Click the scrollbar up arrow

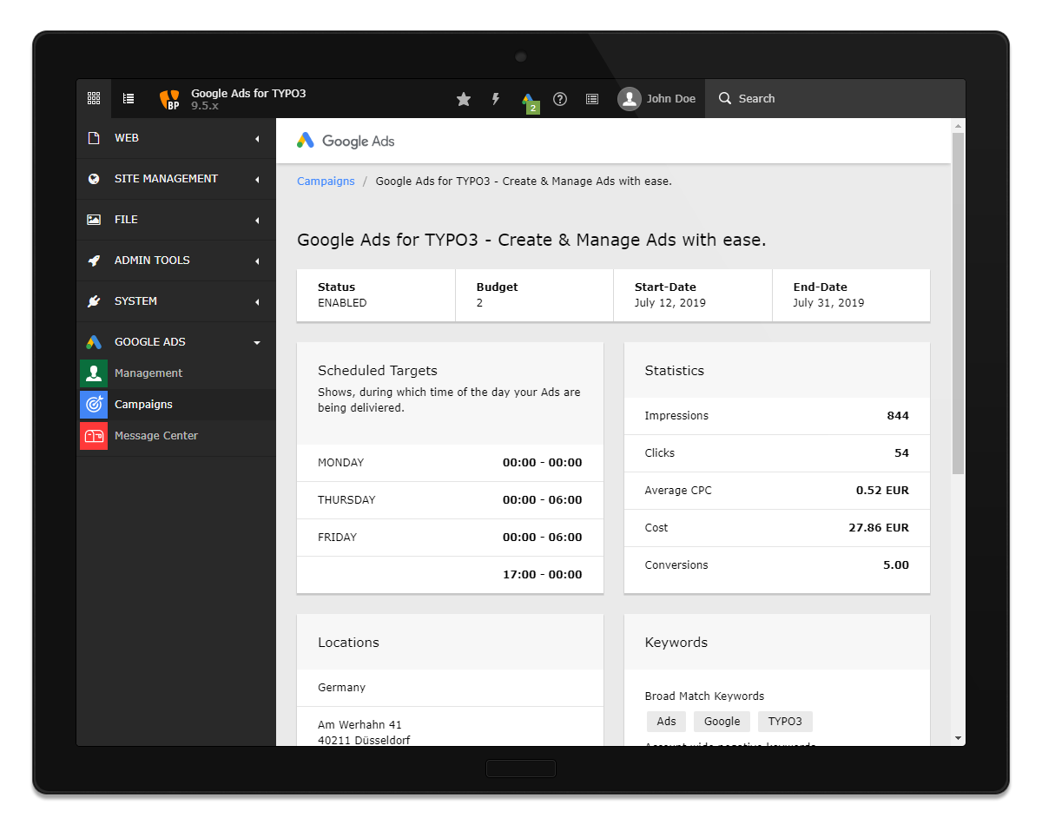point(959,124)
